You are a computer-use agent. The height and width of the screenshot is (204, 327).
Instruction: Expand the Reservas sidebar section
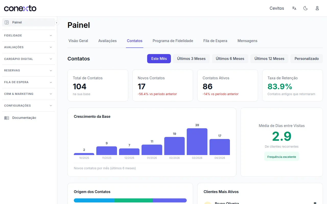click(x=28, y=70)
